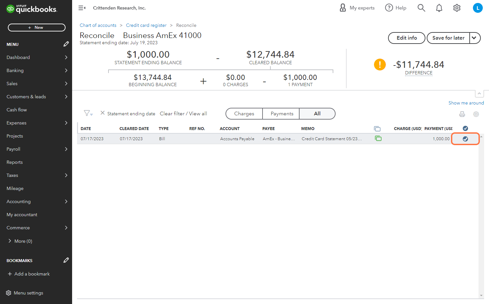Collapse the reconcile summary header
Viewport: 489px width, 304px height.
pos(479,94)
